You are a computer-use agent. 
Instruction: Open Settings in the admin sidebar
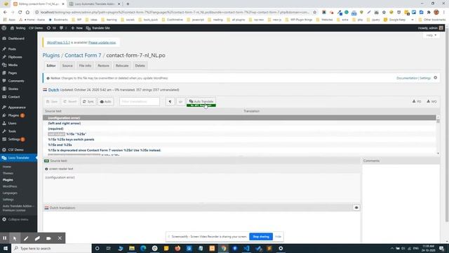(x=14, y=139)
